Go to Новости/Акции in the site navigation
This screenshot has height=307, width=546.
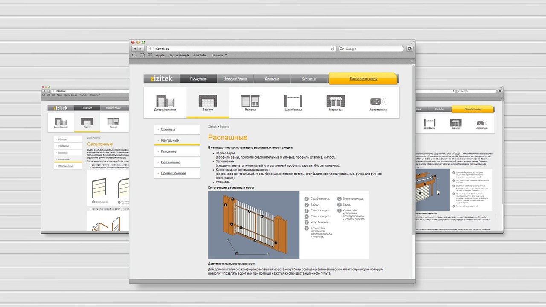point(235,79)
